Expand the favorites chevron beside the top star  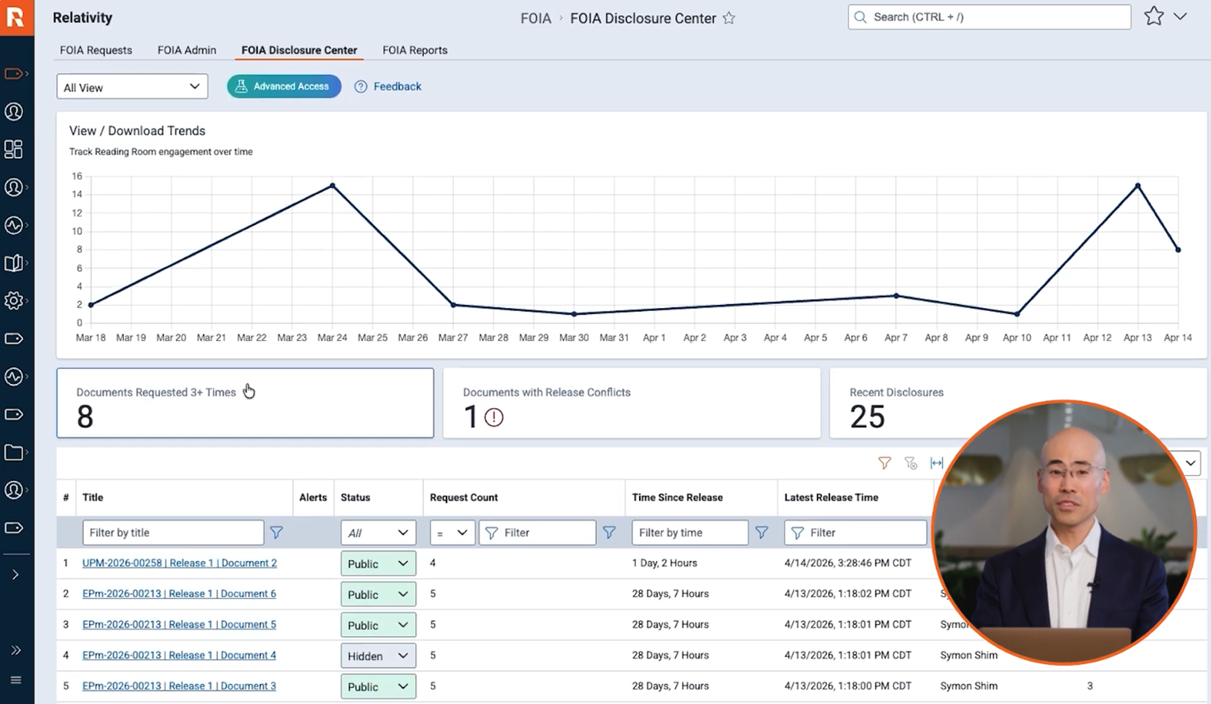pyautogui.click(x=1180, y=16)
